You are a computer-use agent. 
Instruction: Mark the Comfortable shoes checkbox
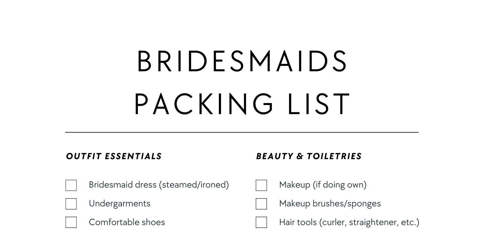click(71, 223)
